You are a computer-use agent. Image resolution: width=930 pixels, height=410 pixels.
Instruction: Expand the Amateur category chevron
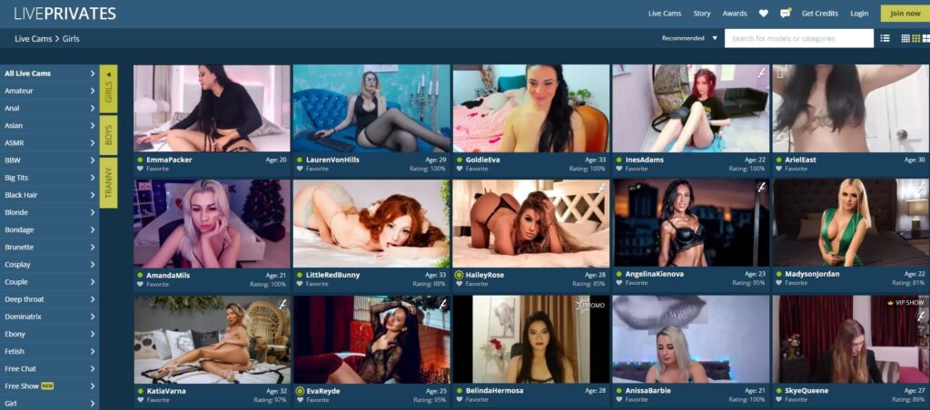pyautogui.click(x=93, y=91)
